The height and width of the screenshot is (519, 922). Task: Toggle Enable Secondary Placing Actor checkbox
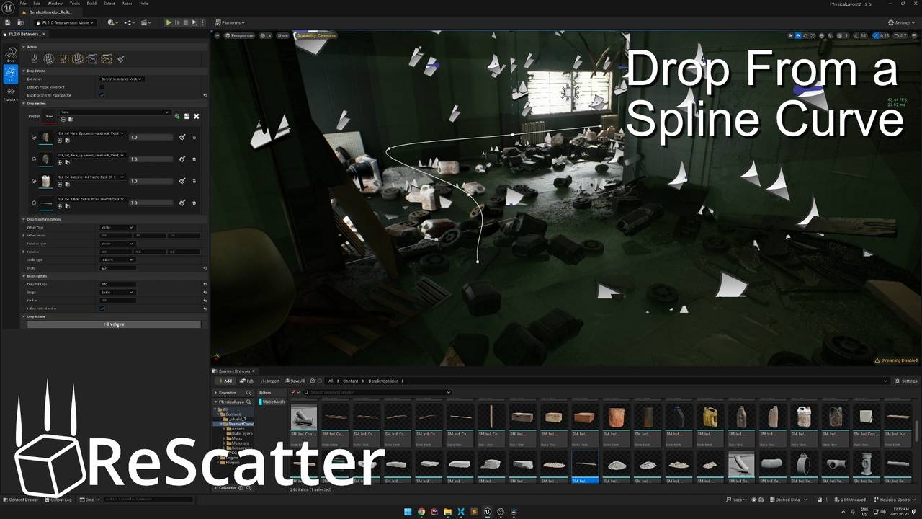(102, 95)
